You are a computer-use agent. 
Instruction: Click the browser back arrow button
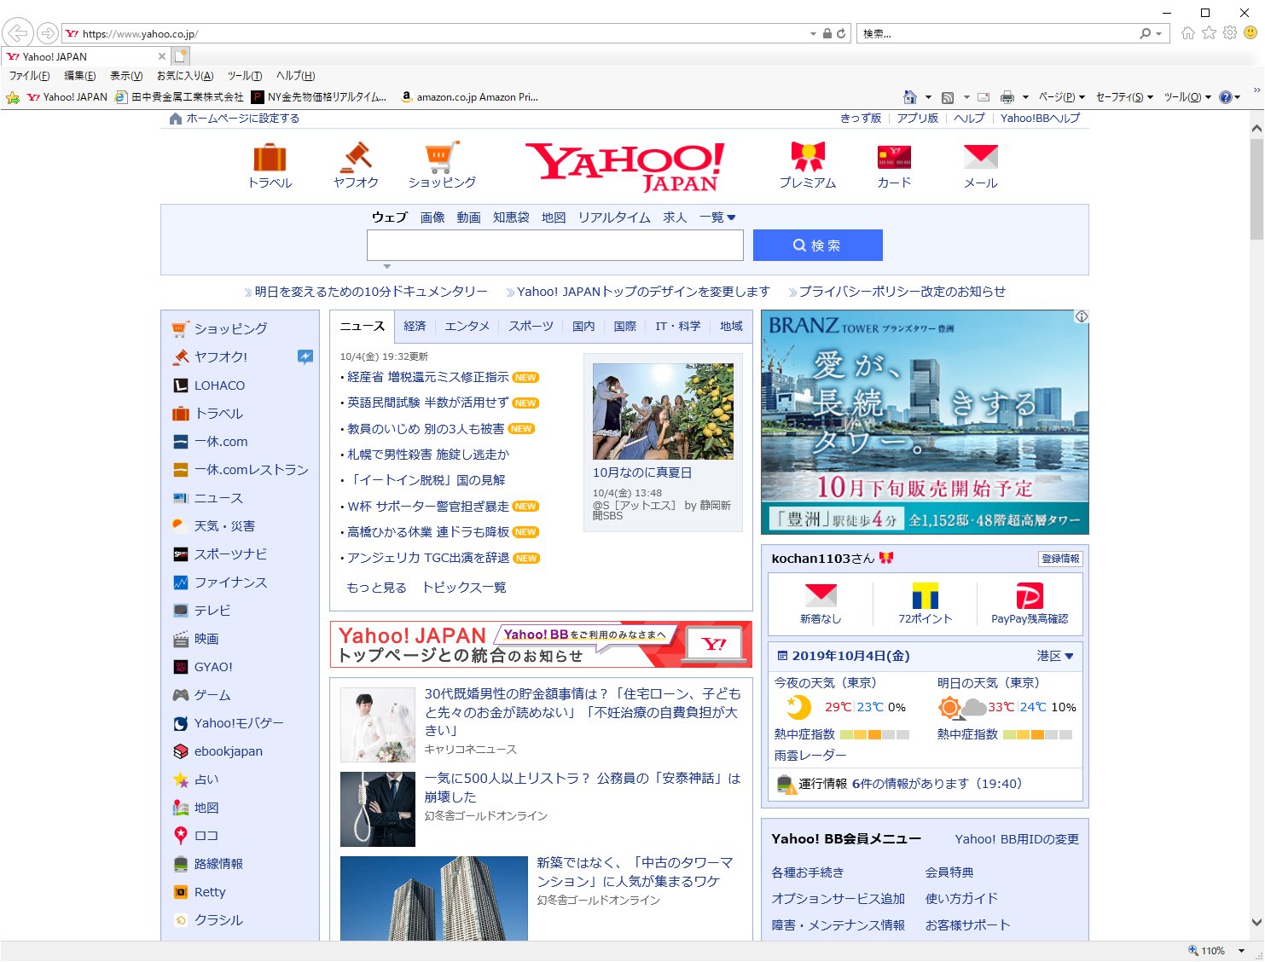pos(17,33)
